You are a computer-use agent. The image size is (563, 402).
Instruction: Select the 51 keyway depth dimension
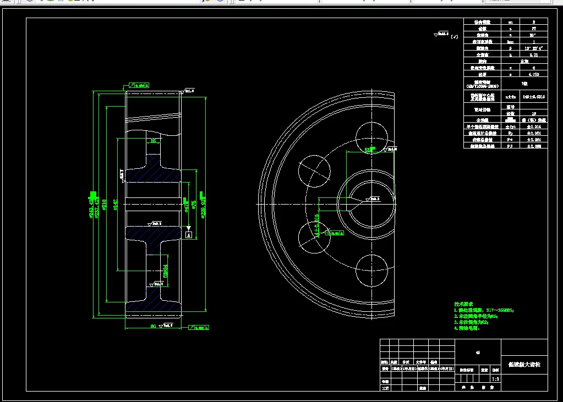[x=369, y=150]
